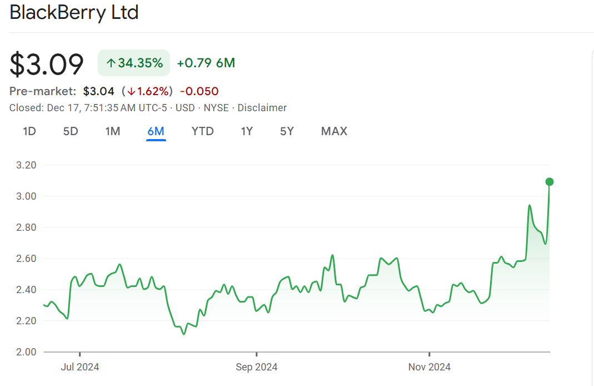Click the pre-market $3.04 price
The width and height of the screenshot is (594, 386).
[98, 91]
